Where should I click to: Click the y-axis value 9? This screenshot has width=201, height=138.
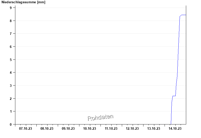[x=11, y=8]
